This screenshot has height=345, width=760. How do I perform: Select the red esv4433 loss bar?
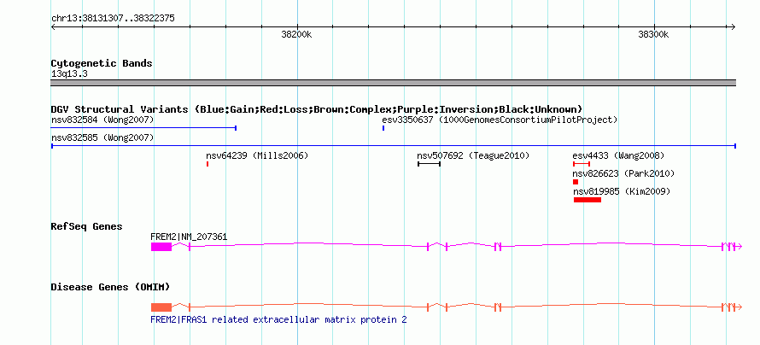pos(582,164)
